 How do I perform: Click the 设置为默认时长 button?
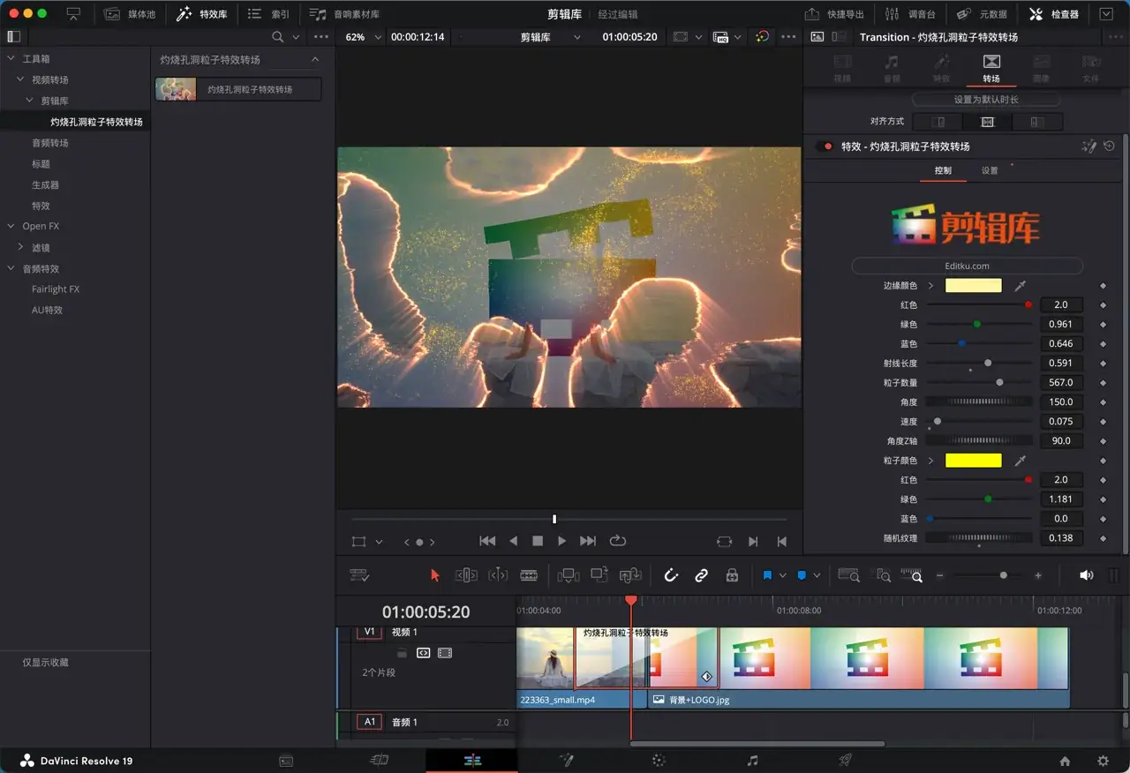[986, 100]
